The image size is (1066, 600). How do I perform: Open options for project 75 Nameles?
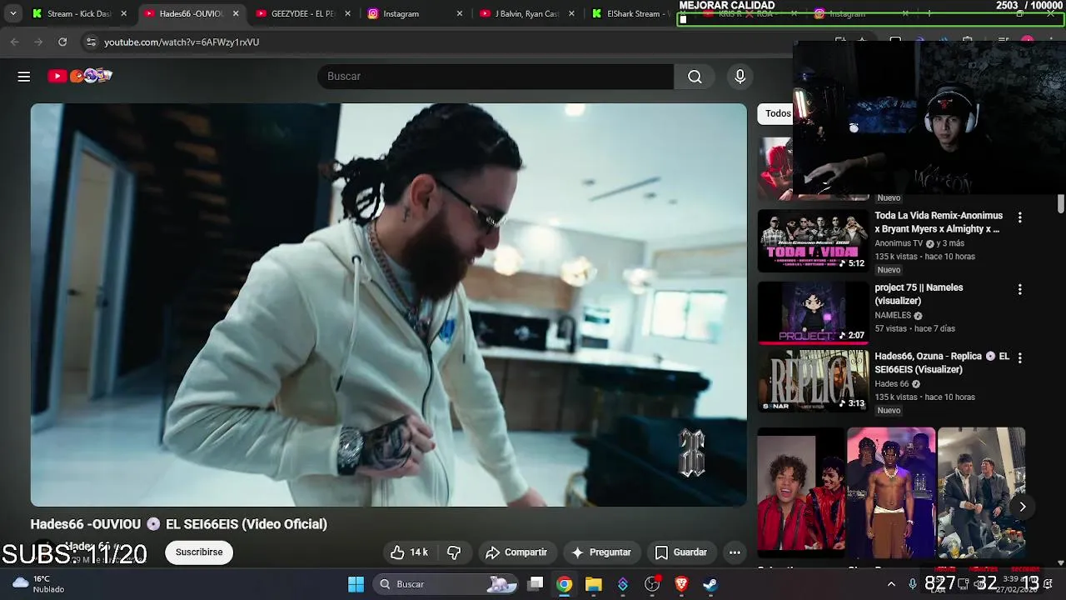[1019, 289]
